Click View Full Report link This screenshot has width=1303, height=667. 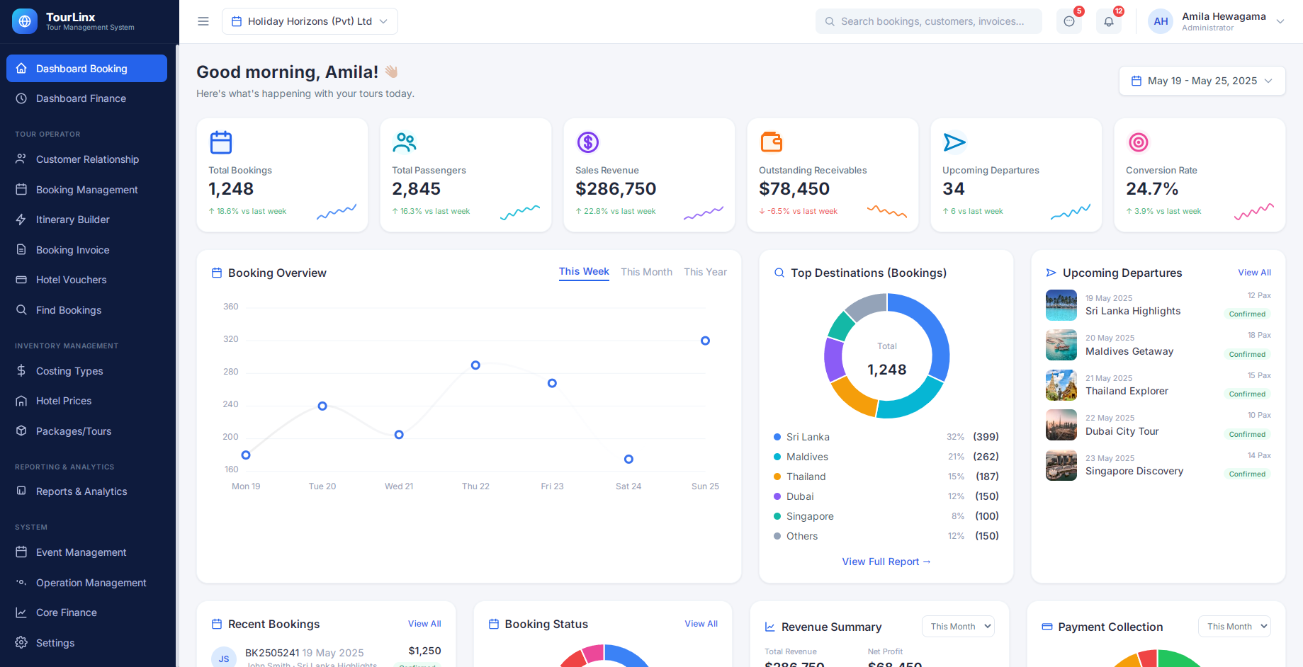(x=886, y=561)
